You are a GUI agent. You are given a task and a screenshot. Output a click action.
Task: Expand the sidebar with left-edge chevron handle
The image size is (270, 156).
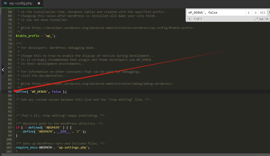click(x=3, y=70)
